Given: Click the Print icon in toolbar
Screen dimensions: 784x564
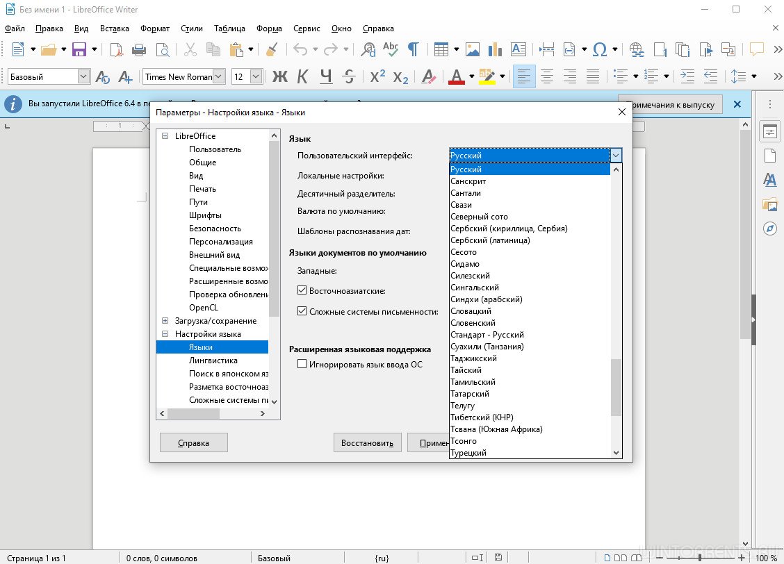Looking at the screenshot, I should point(139,49).
